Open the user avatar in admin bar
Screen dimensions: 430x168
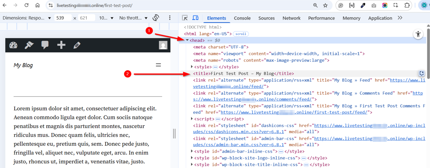tap(163, 45)
